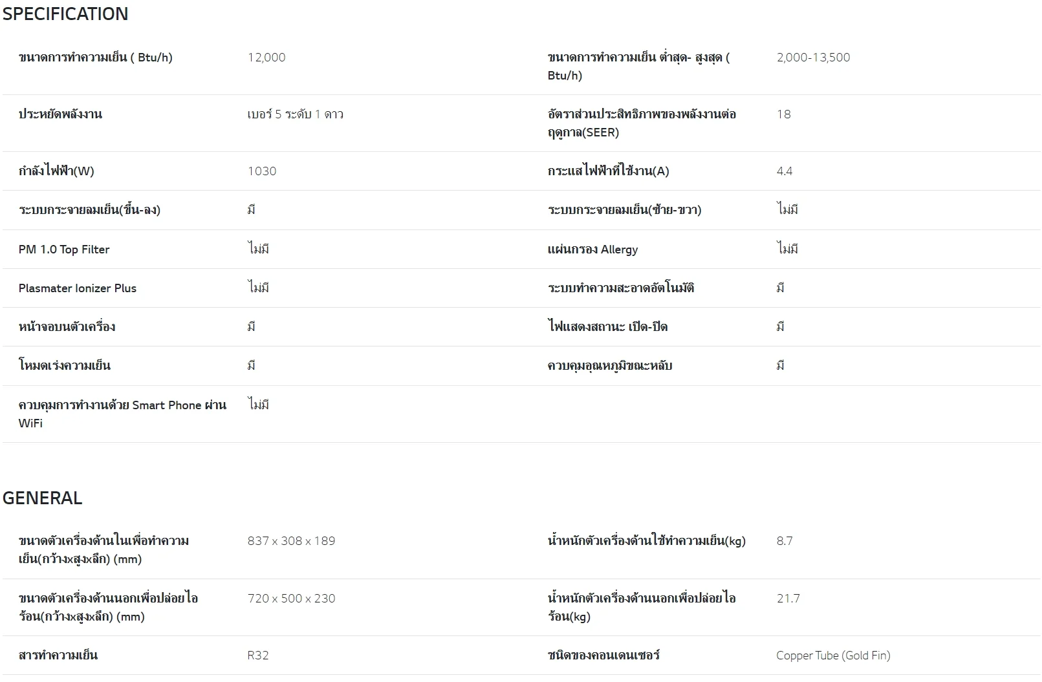This screenshot has width=1042, height=682.
Task: Click the refrigerant value R32
Action: click(x=258, y=655)
